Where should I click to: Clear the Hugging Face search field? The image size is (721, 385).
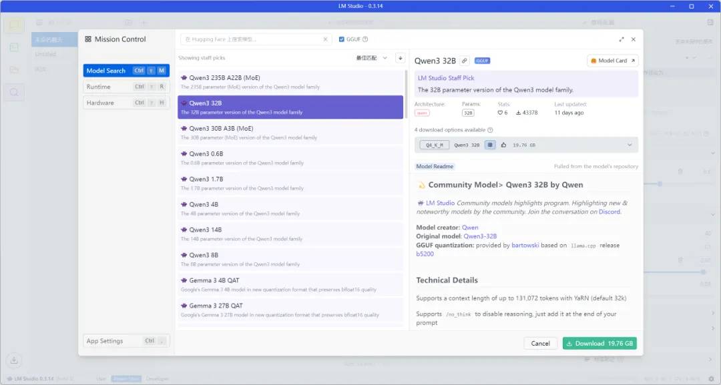[x=326, y=39]
